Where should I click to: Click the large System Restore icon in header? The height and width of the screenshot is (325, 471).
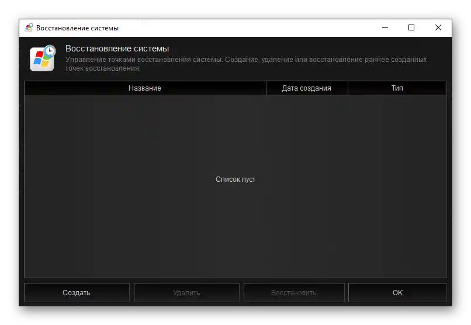click(x=43, y=58)
